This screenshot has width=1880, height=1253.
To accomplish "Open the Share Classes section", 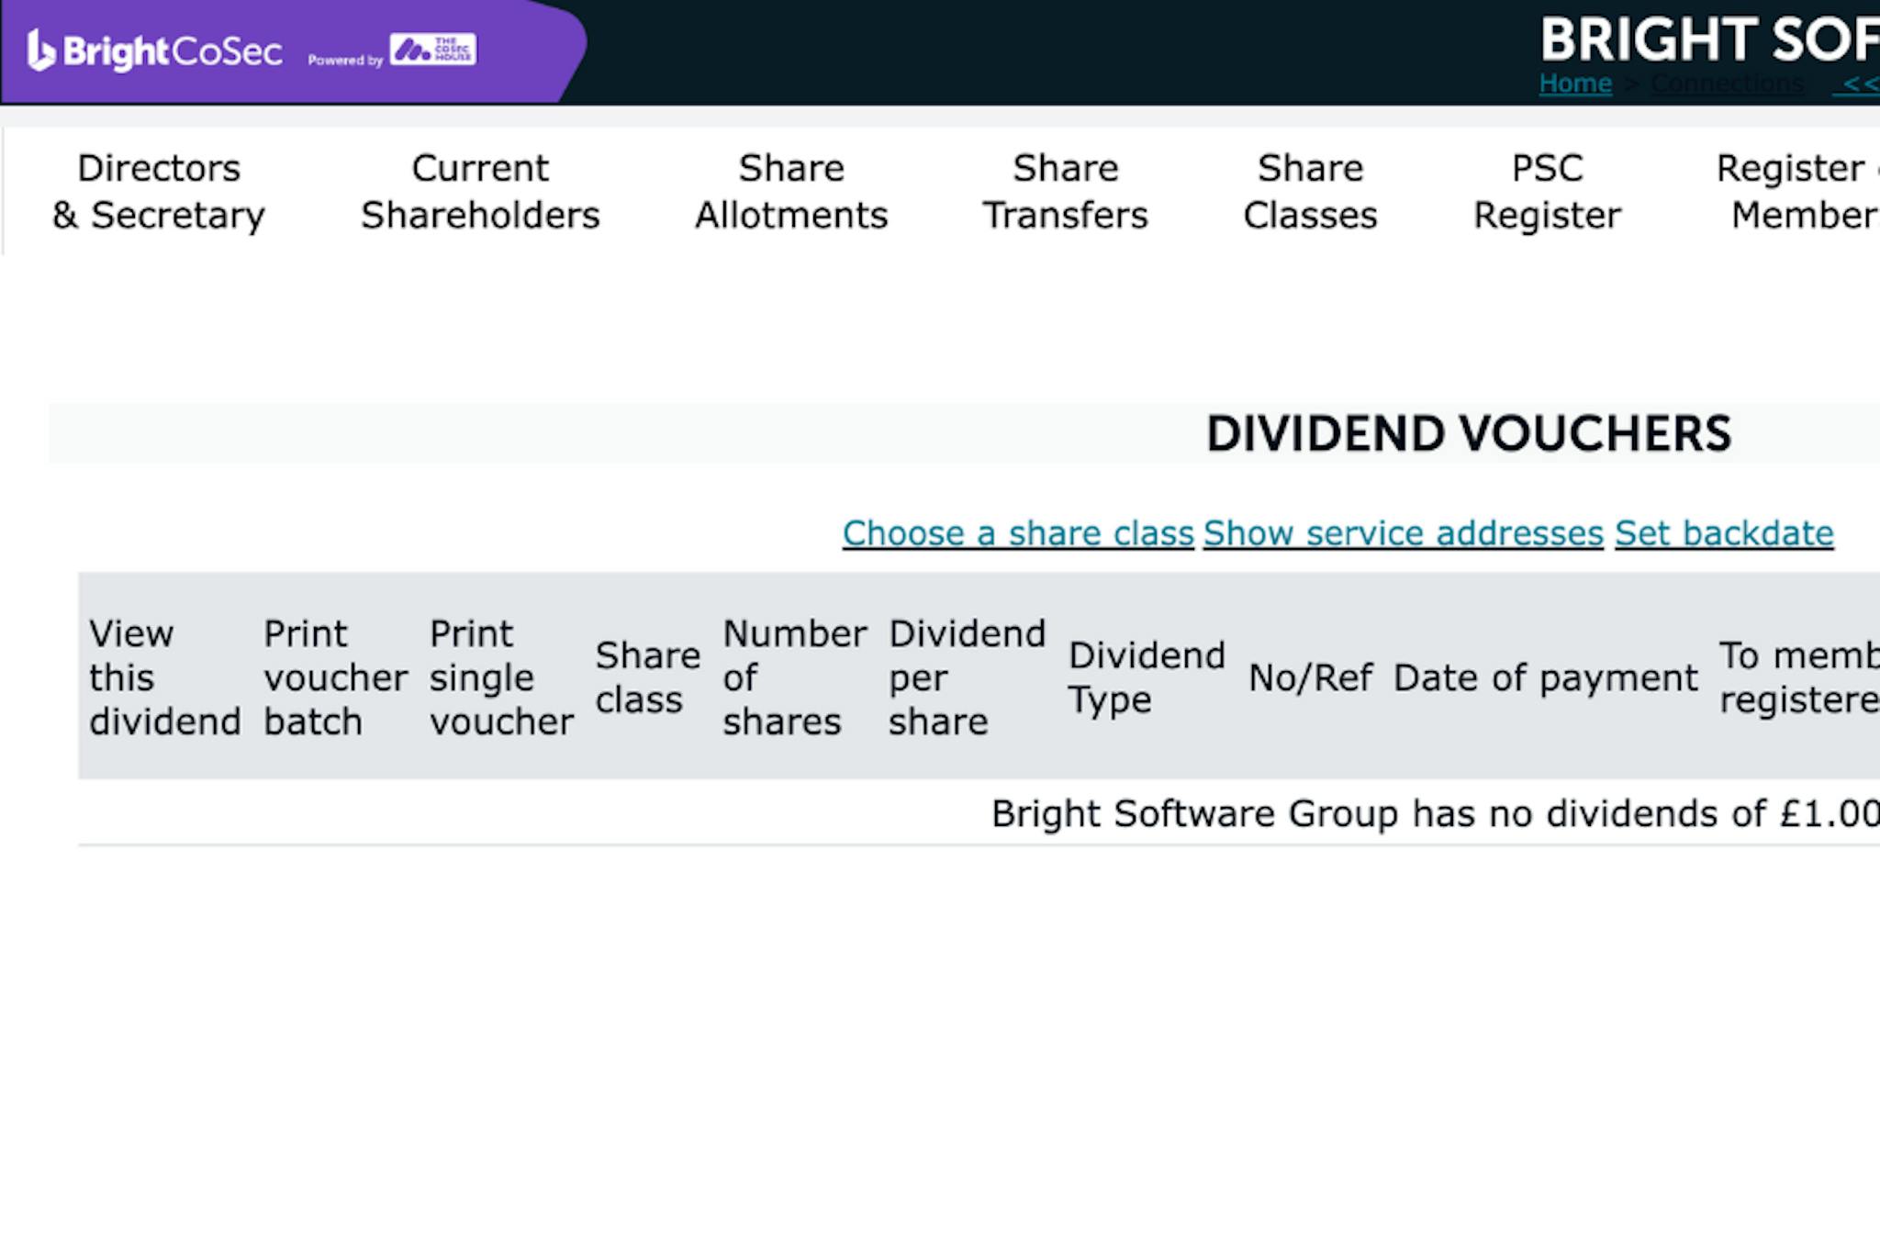I will (x=1311, y=191).
